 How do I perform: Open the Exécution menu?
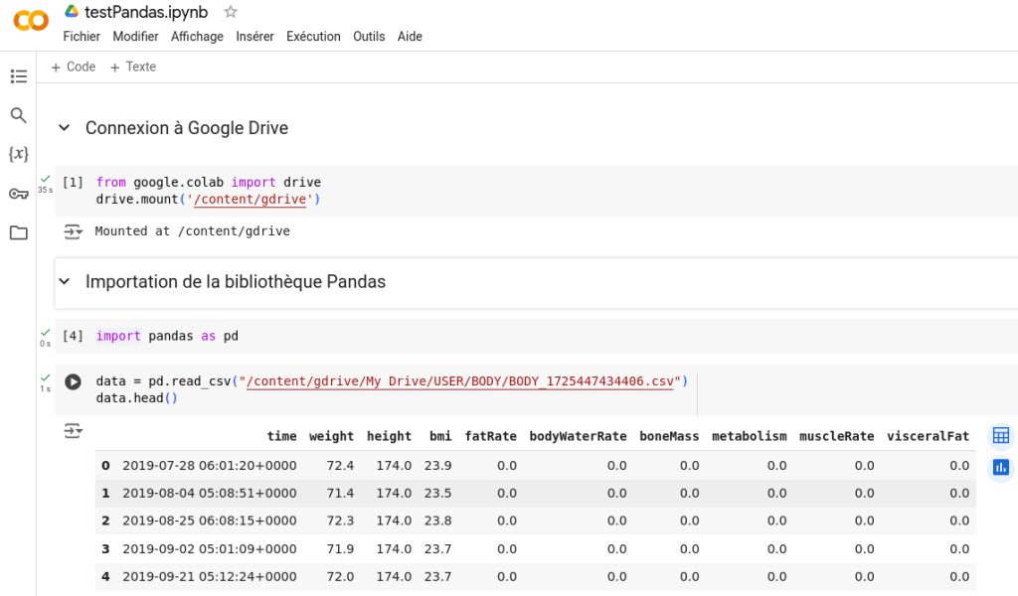[313, 37]
